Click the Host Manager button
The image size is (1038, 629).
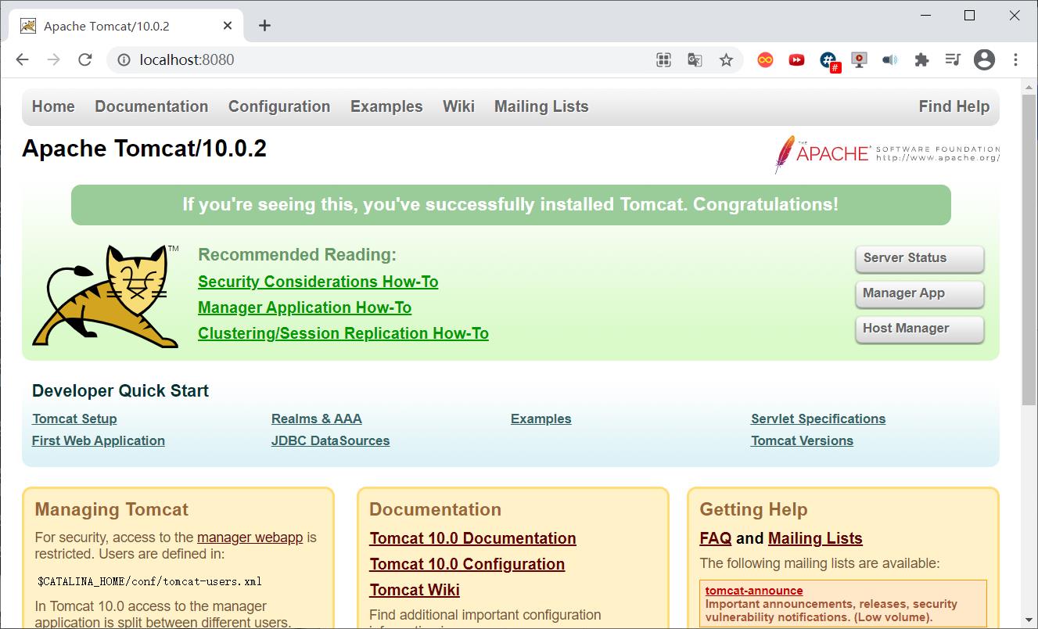[919, 329]
